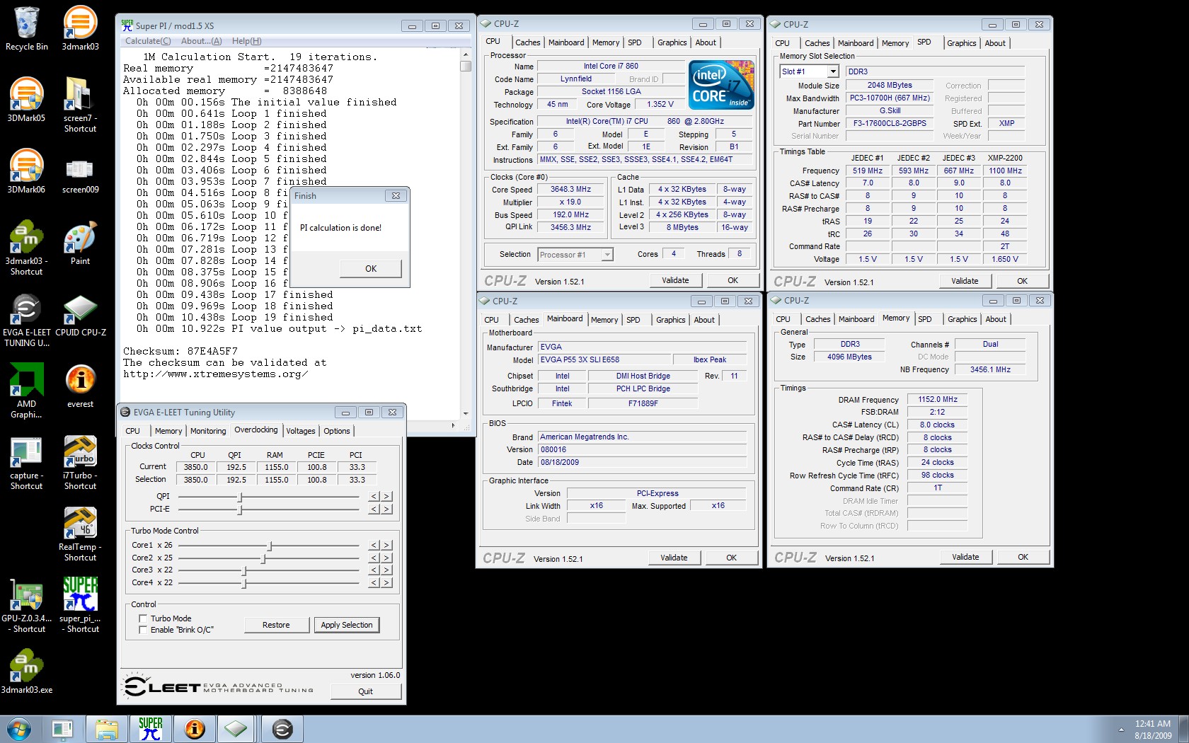Open the RealTemp Shortcut desktop icon

(80, 534)
